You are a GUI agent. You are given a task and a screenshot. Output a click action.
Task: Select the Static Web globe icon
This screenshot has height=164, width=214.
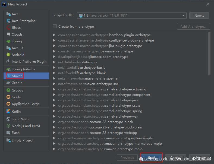[x=8, y=119]
